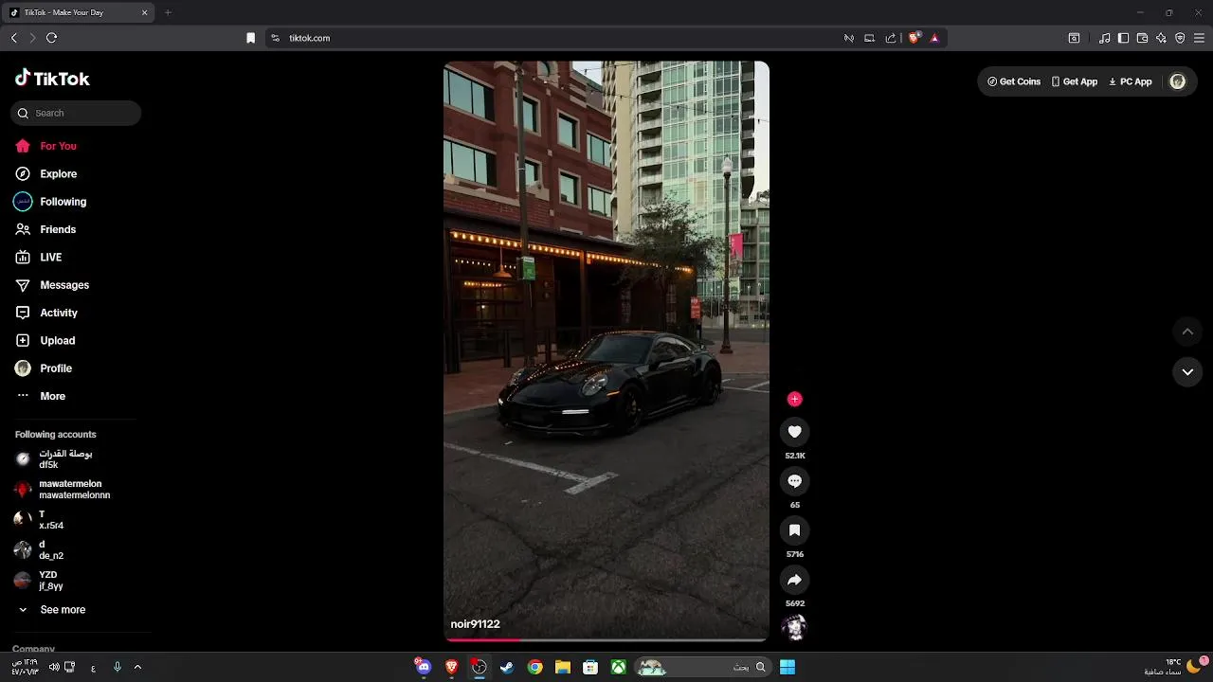Click the browser share page icon

coord(891,38)
